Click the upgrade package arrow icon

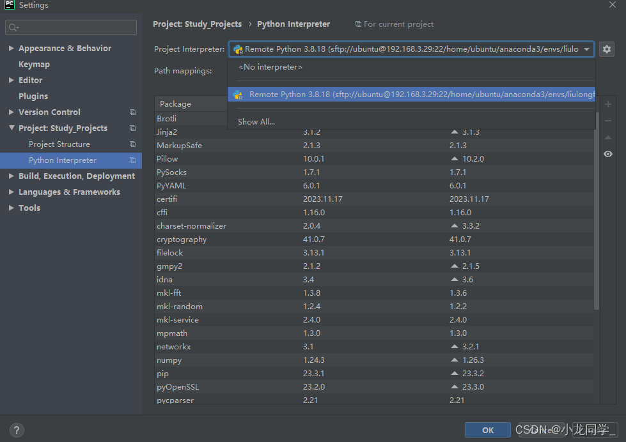pos(608,137)
